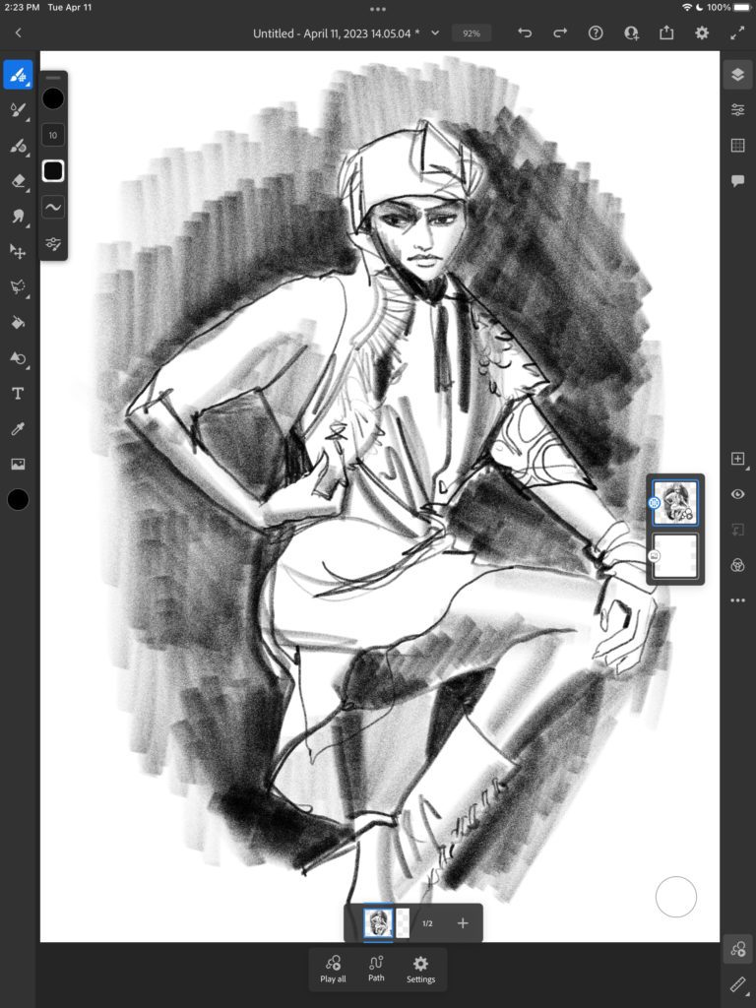Tap the 1/2 frame counter

pyautogui.click(x=427, y=923)
